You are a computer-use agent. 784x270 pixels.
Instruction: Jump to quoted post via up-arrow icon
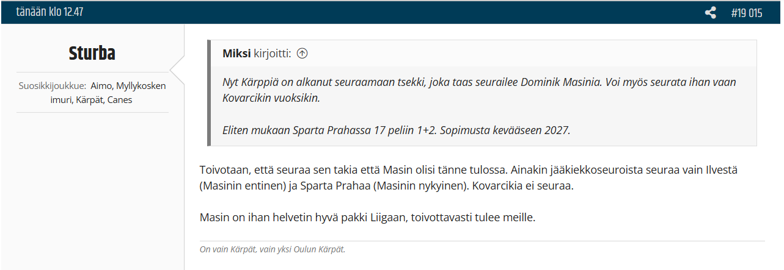(x=302, y=54)
